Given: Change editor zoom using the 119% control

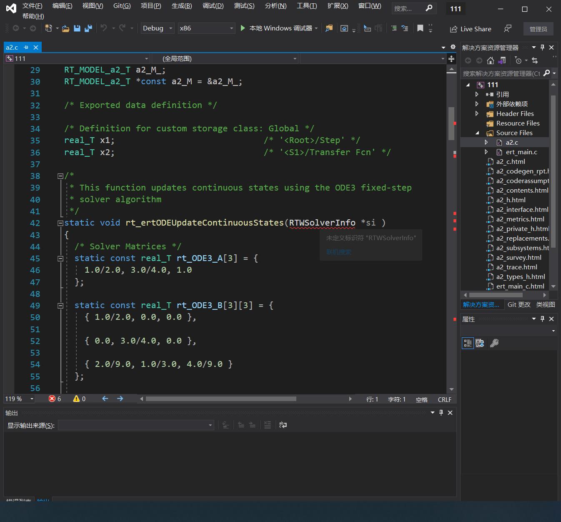Looking at the screenshot, I should tap(16, 399).
